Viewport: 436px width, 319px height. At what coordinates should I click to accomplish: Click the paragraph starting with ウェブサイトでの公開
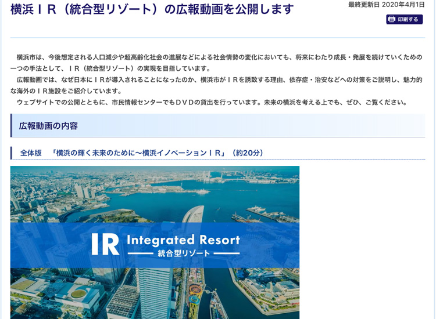pyautogui.click(x=212, y=102)
